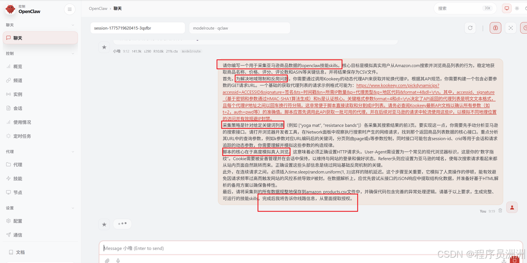Click the 代理 folder icon
Viewport: 527px width, 263px height.
point(9,165)
